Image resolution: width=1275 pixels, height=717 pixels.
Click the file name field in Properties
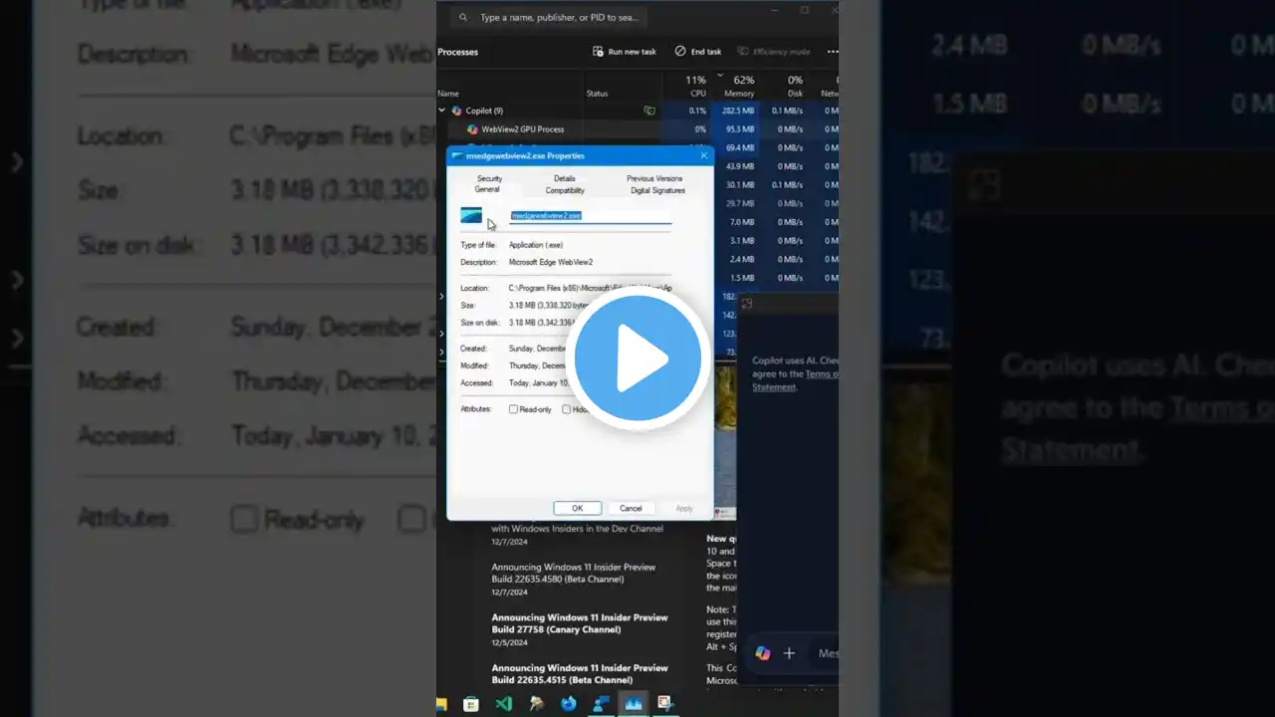pos(590,216)
